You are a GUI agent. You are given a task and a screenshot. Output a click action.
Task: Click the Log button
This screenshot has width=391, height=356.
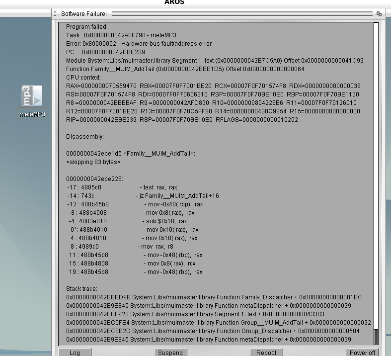(x=75, y=352)
